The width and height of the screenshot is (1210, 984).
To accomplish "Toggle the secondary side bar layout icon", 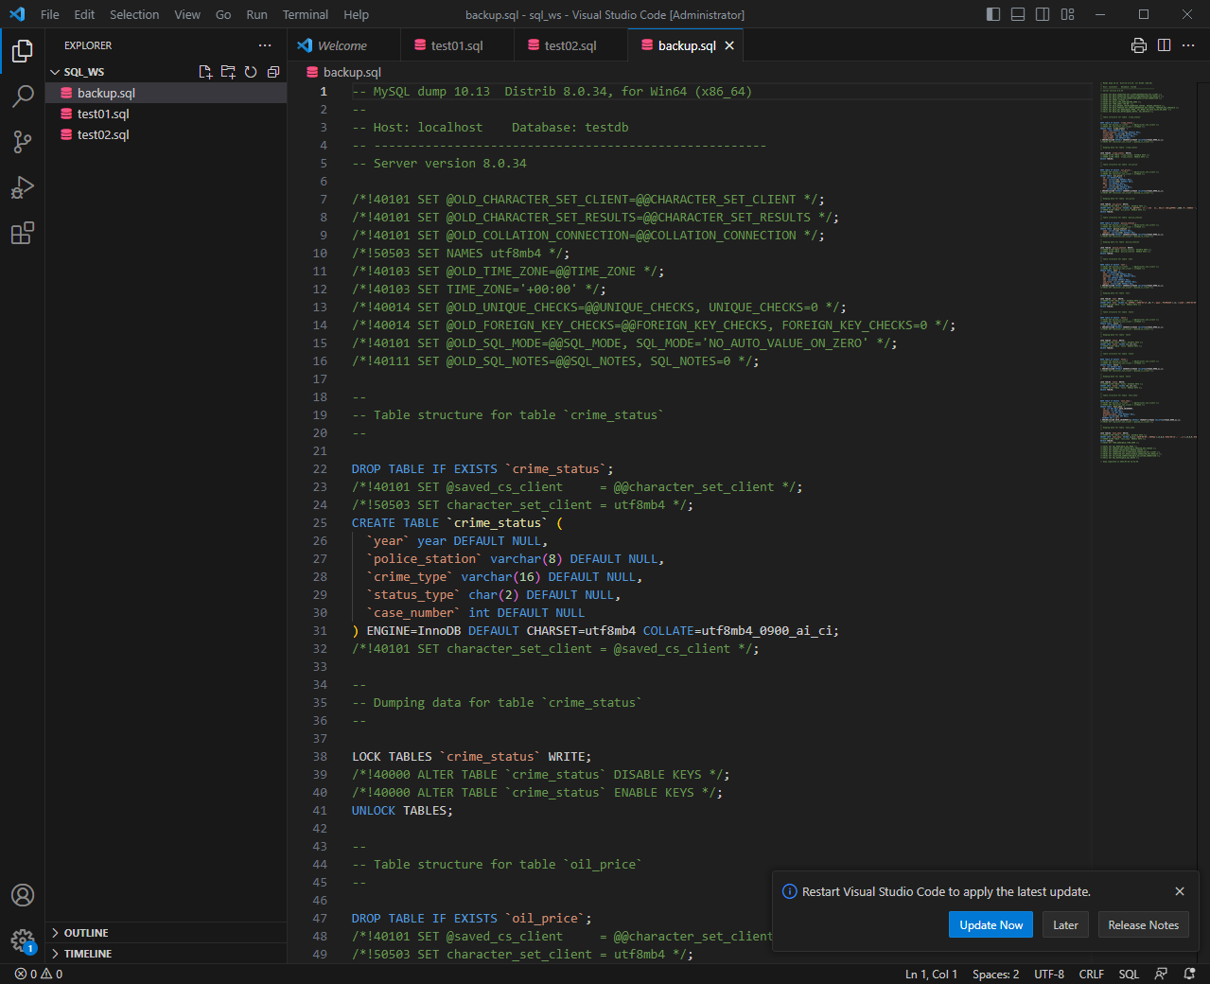I will click(x=1043, y=14).
